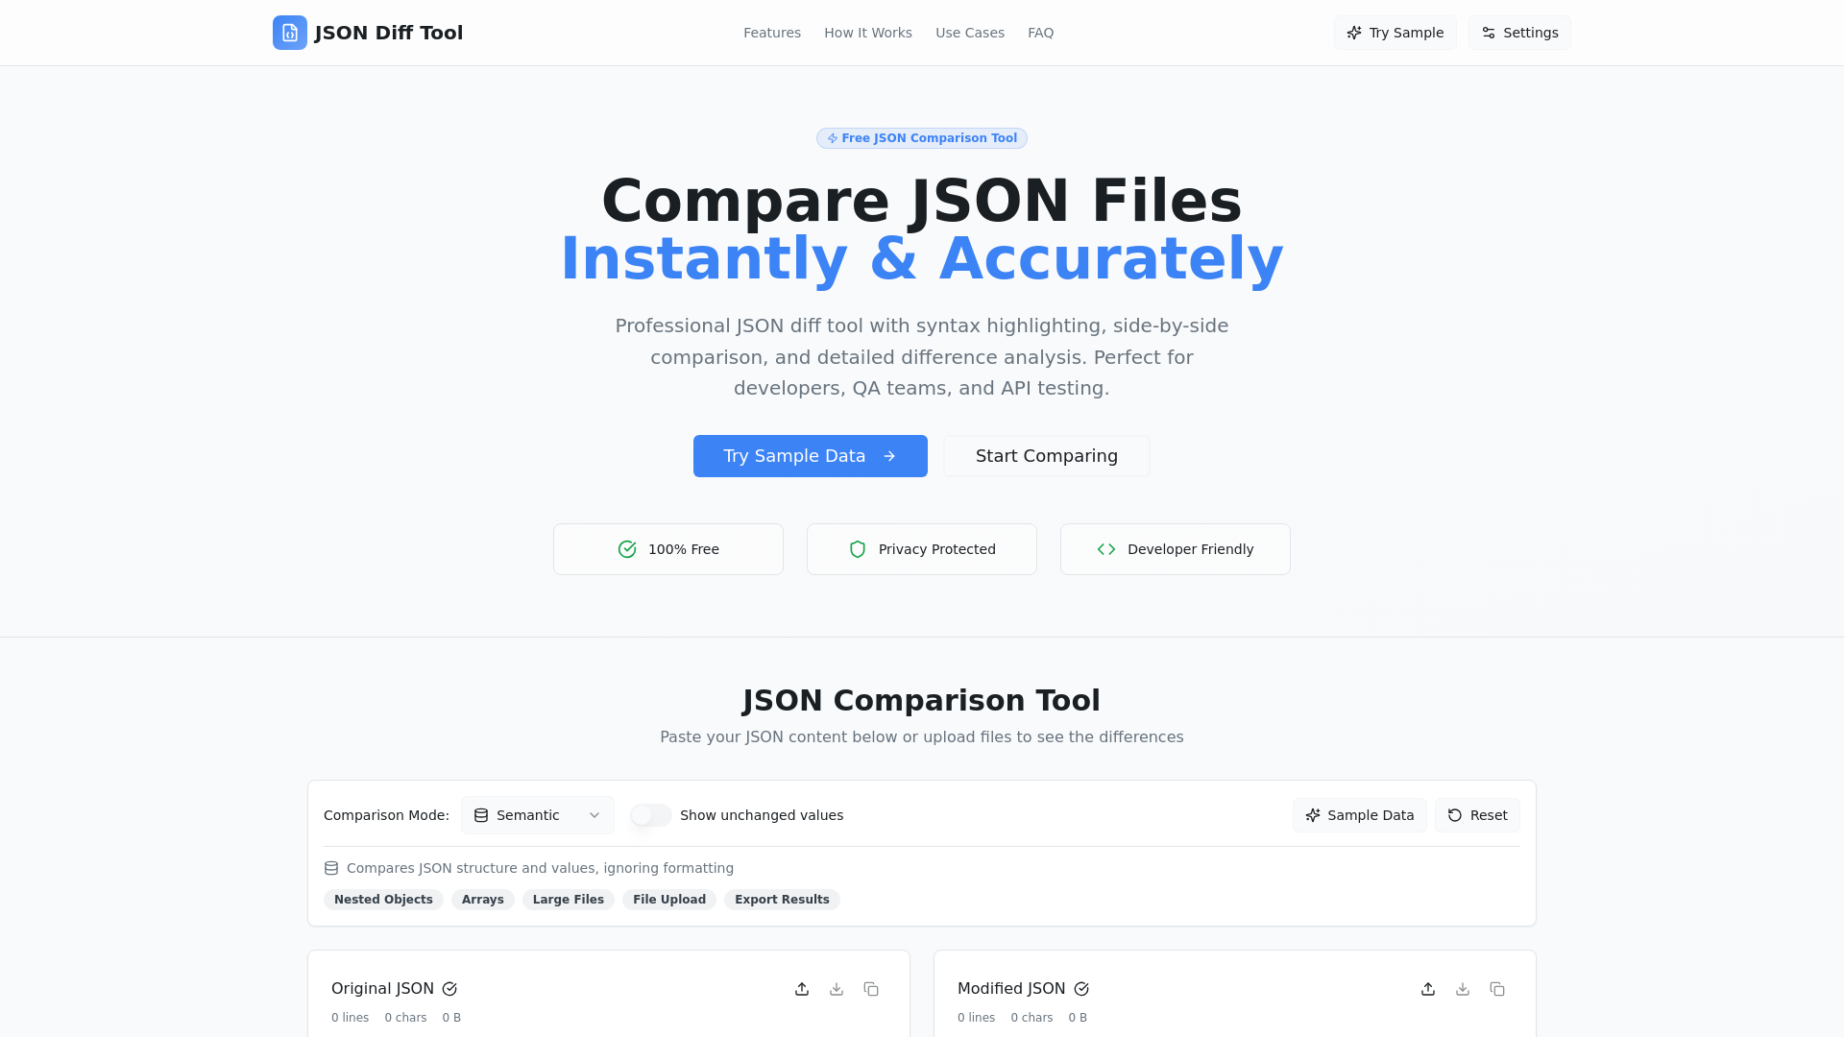Upload a file into the Modified JSON panel

(1428, 988)
